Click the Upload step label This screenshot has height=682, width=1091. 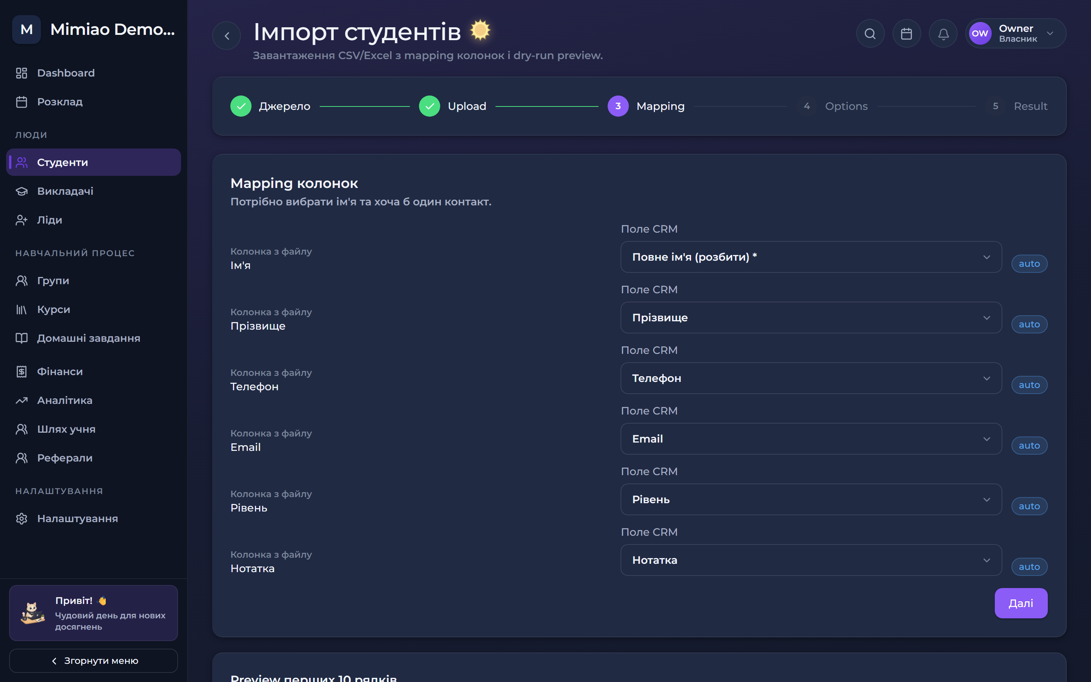point(467,106)
